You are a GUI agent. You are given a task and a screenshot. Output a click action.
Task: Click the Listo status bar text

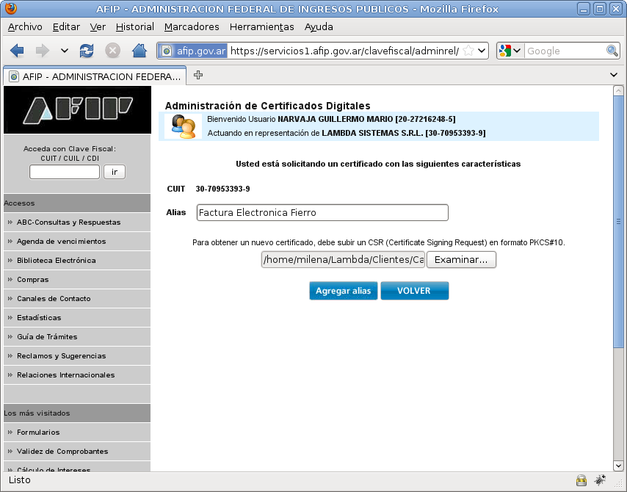coord(20,480)
